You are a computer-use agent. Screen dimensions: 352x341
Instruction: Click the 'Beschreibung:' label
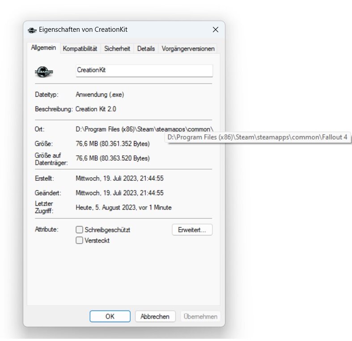pyautogui.click(x=54, y=109)
